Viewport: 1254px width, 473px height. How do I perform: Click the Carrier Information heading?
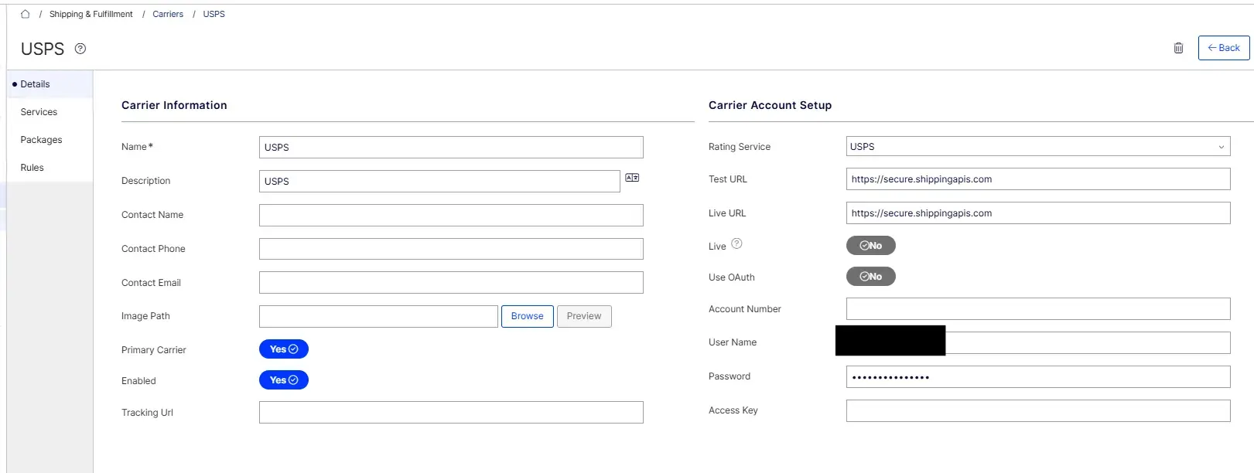click(x=174, y=105)
